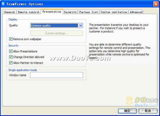Open the Remote control tab
This screenshot has height=116, width=160.
(29, 12)
